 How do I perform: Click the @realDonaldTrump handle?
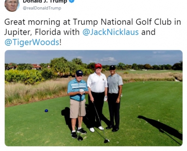pyautogui.click(x=42, y=8)
